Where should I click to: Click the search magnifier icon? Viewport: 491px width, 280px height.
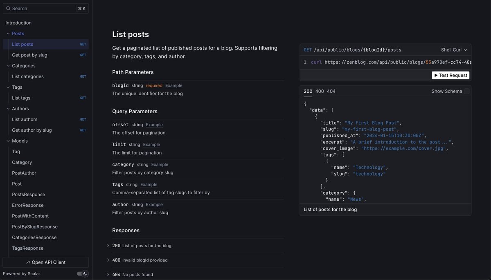(8, 9)
